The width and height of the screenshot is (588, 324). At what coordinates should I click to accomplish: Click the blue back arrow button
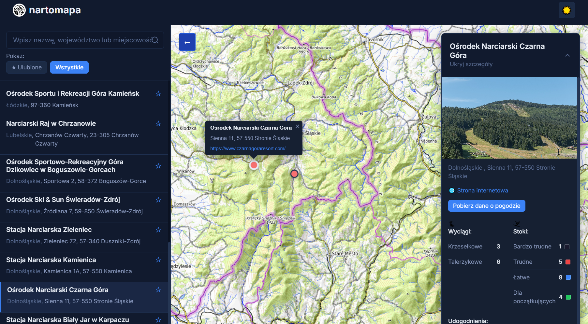click(187, 42)
